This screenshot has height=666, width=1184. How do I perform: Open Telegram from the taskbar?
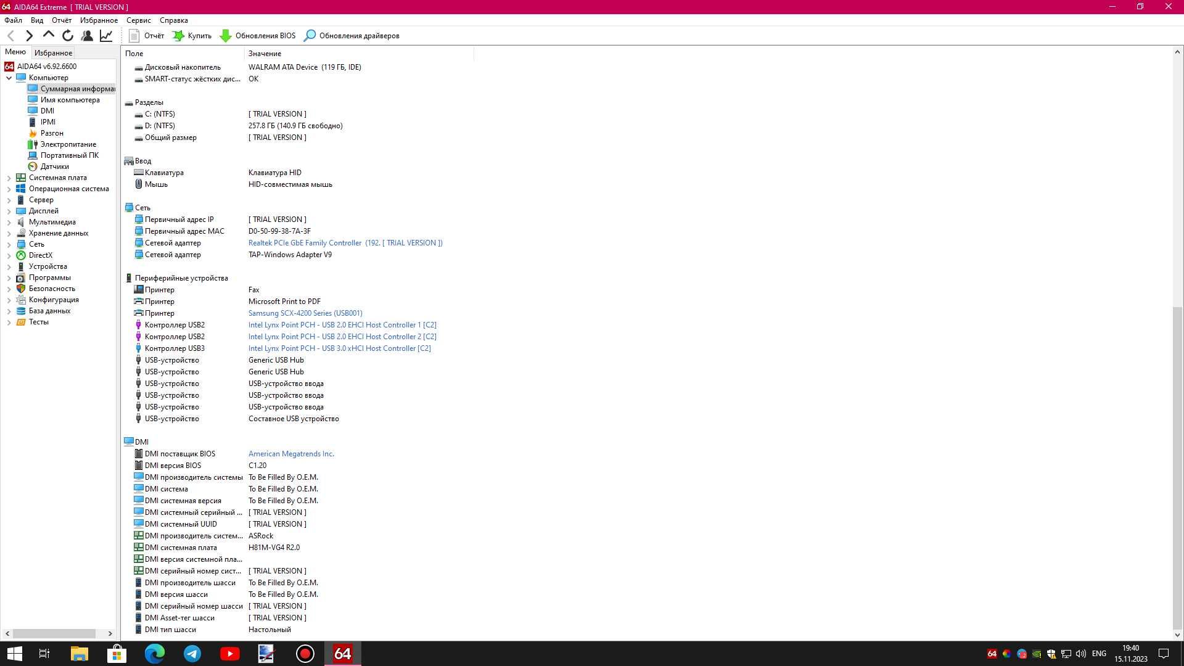(192, 654)
